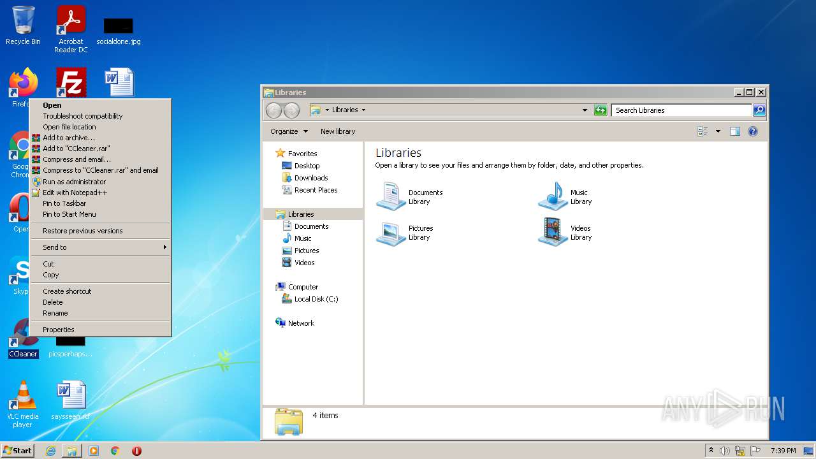Choose Add to archive...
The image size is (816, 459).
[x=101, y=138]
